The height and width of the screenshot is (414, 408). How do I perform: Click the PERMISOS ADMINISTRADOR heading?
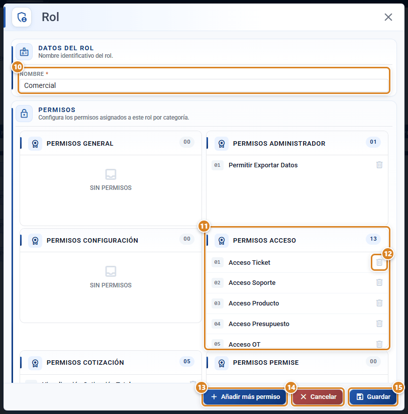(279, 144)
